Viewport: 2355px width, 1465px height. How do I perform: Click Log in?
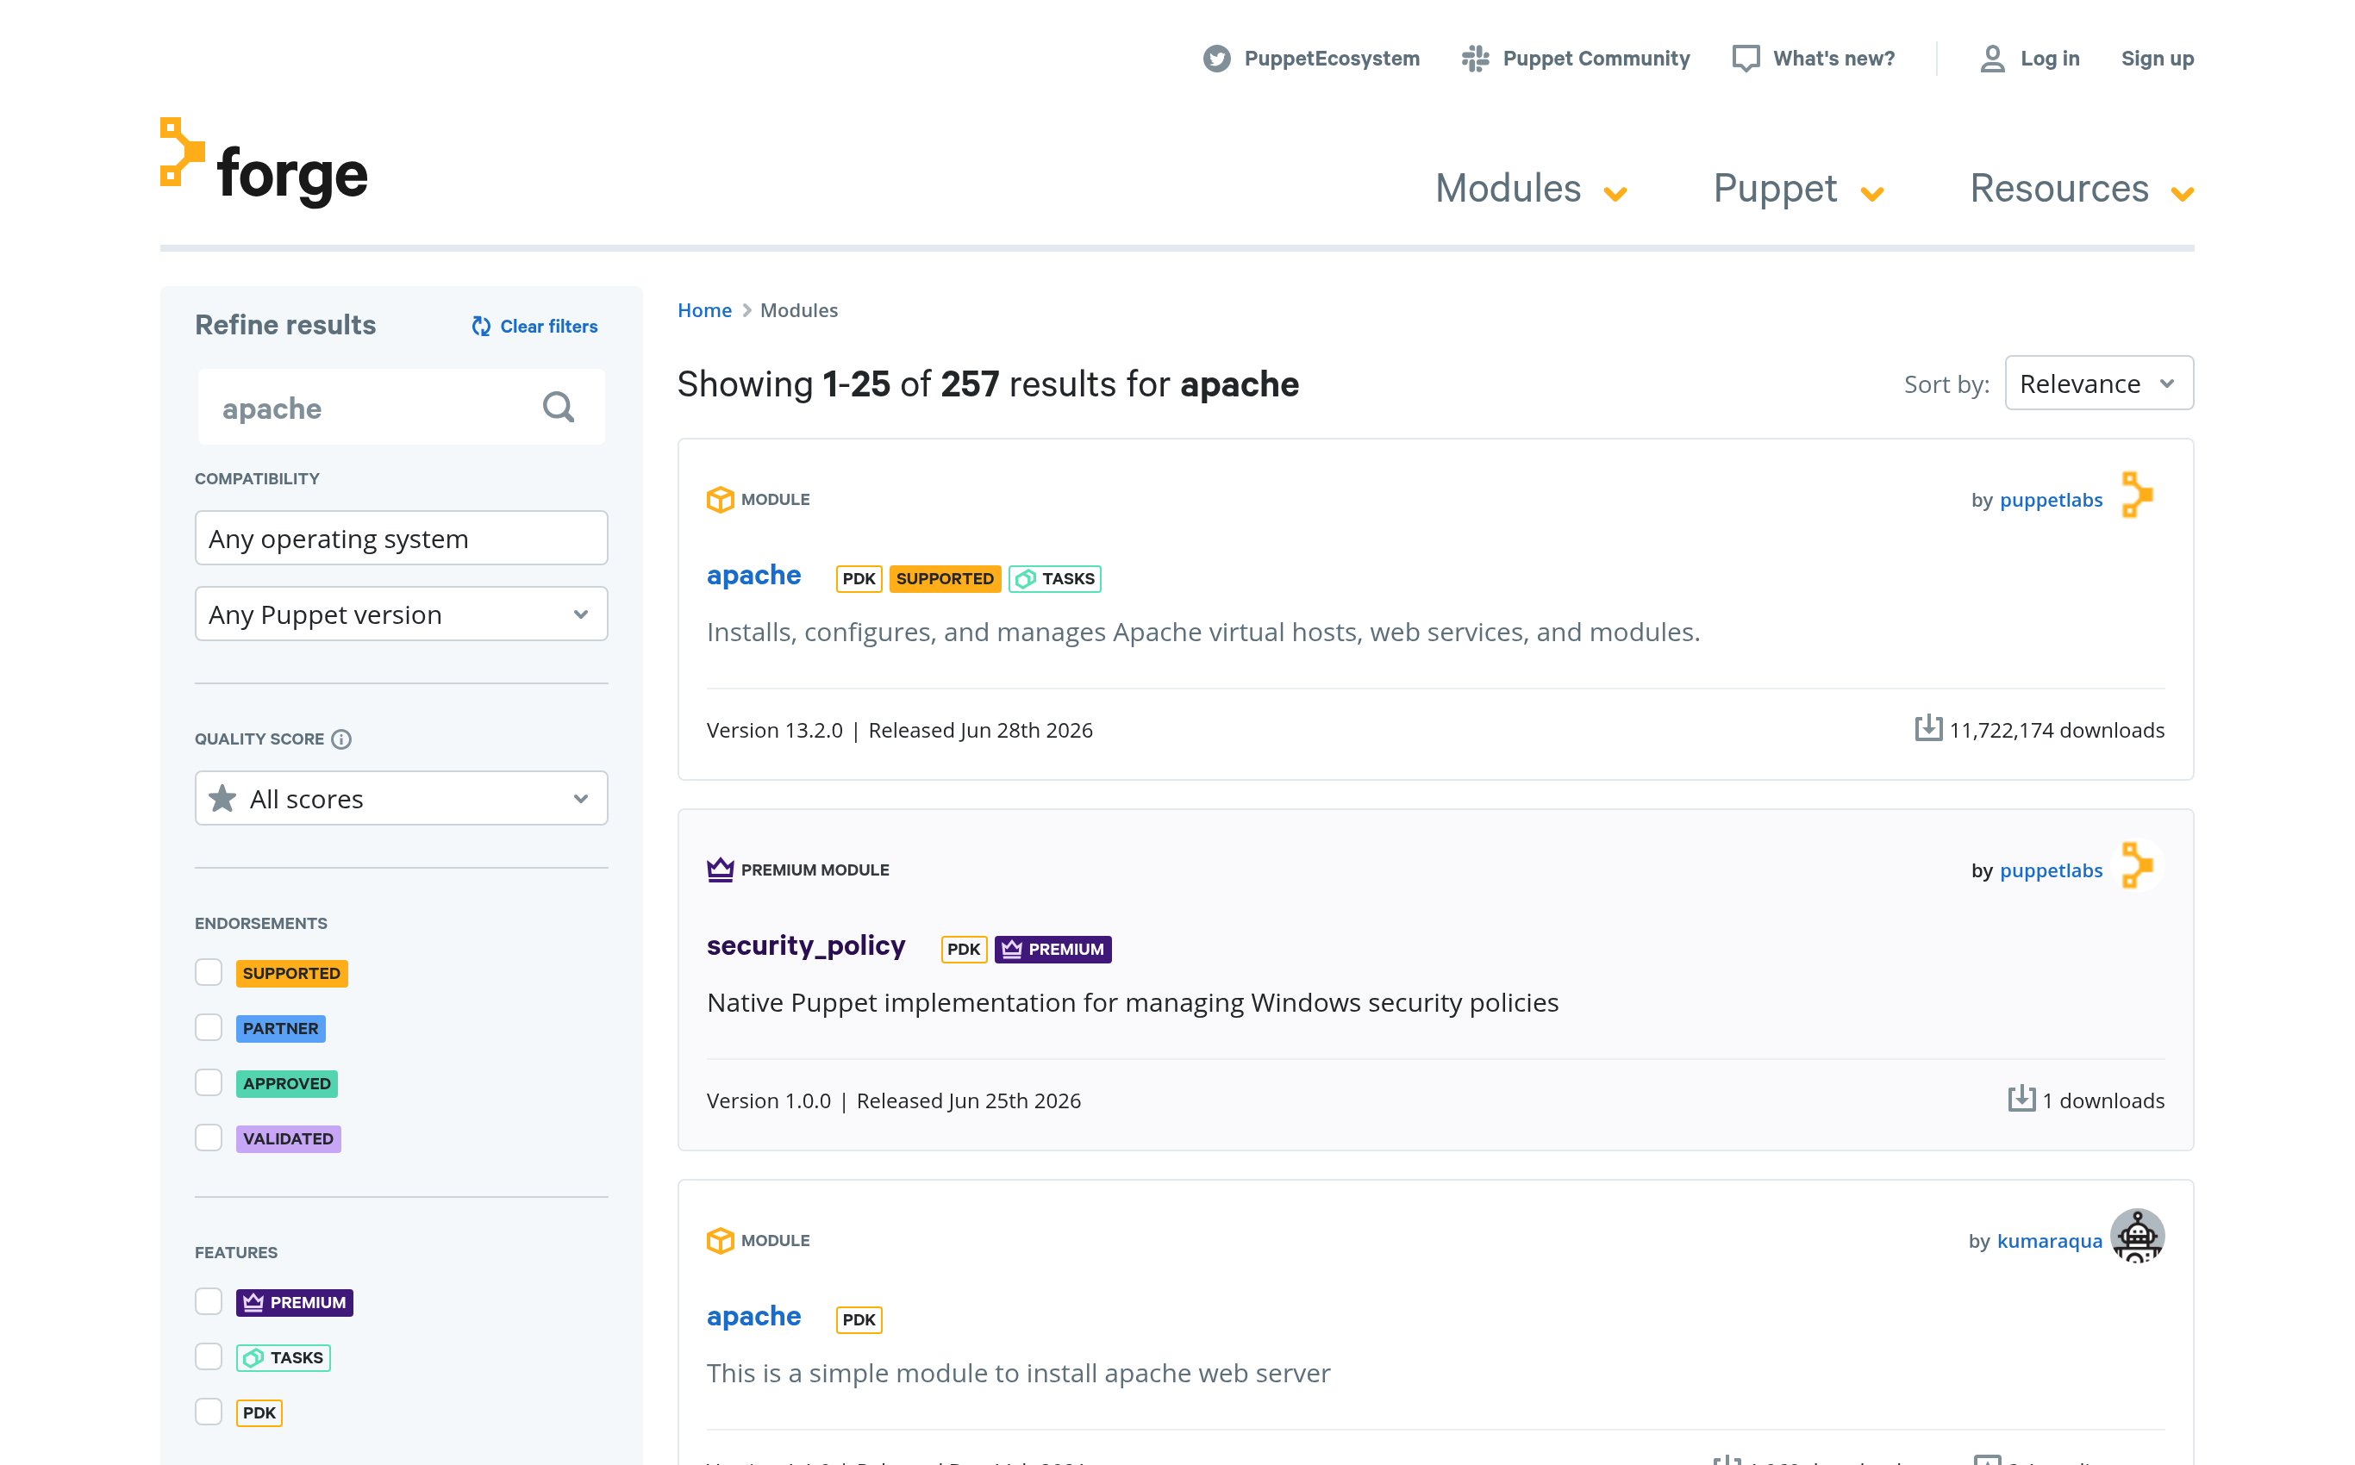tap(2050, 59)
